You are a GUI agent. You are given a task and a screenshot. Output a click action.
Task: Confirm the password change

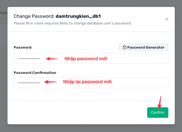tap(157, 113)
